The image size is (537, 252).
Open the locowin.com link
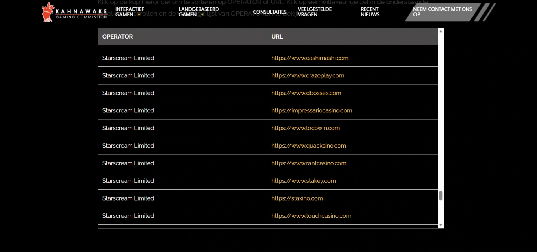(305, 128)
